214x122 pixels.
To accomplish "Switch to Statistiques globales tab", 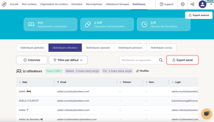I will pos(32,48).
